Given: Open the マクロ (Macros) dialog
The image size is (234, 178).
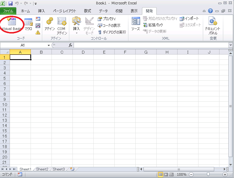Looking at the screenshot, I should click(x=29, y=24).
